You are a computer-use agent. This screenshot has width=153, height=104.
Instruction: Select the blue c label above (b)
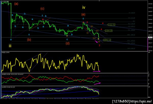click(29, 34)
